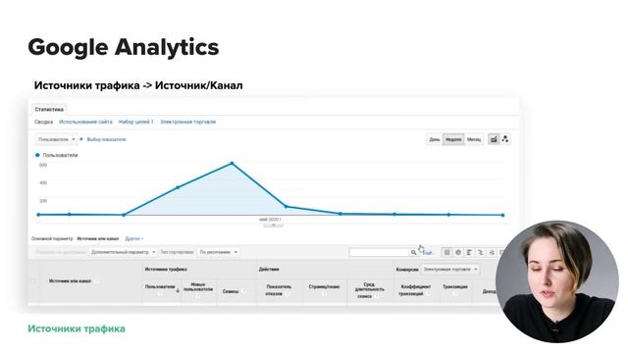The height and width of the screenshot is (353, 628).
Task: Sort by the Сеансы column
Action: pyautogui.click(x=231, y=291)
